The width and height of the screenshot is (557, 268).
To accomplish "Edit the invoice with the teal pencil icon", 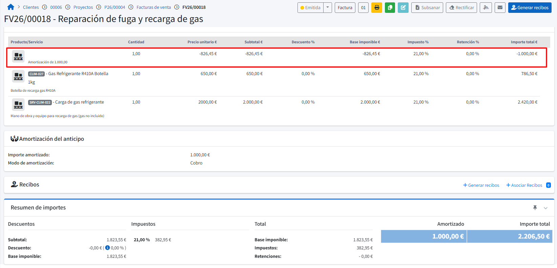I will tap(403, 7).
